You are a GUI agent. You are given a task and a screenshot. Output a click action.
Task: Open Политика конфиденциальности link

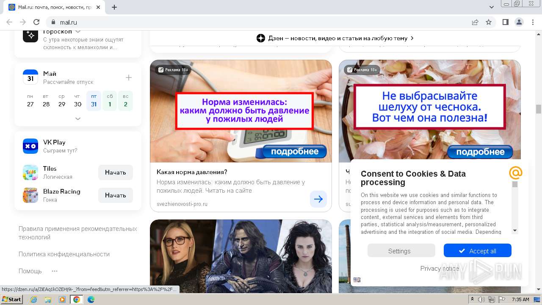(x=64, y=254)
